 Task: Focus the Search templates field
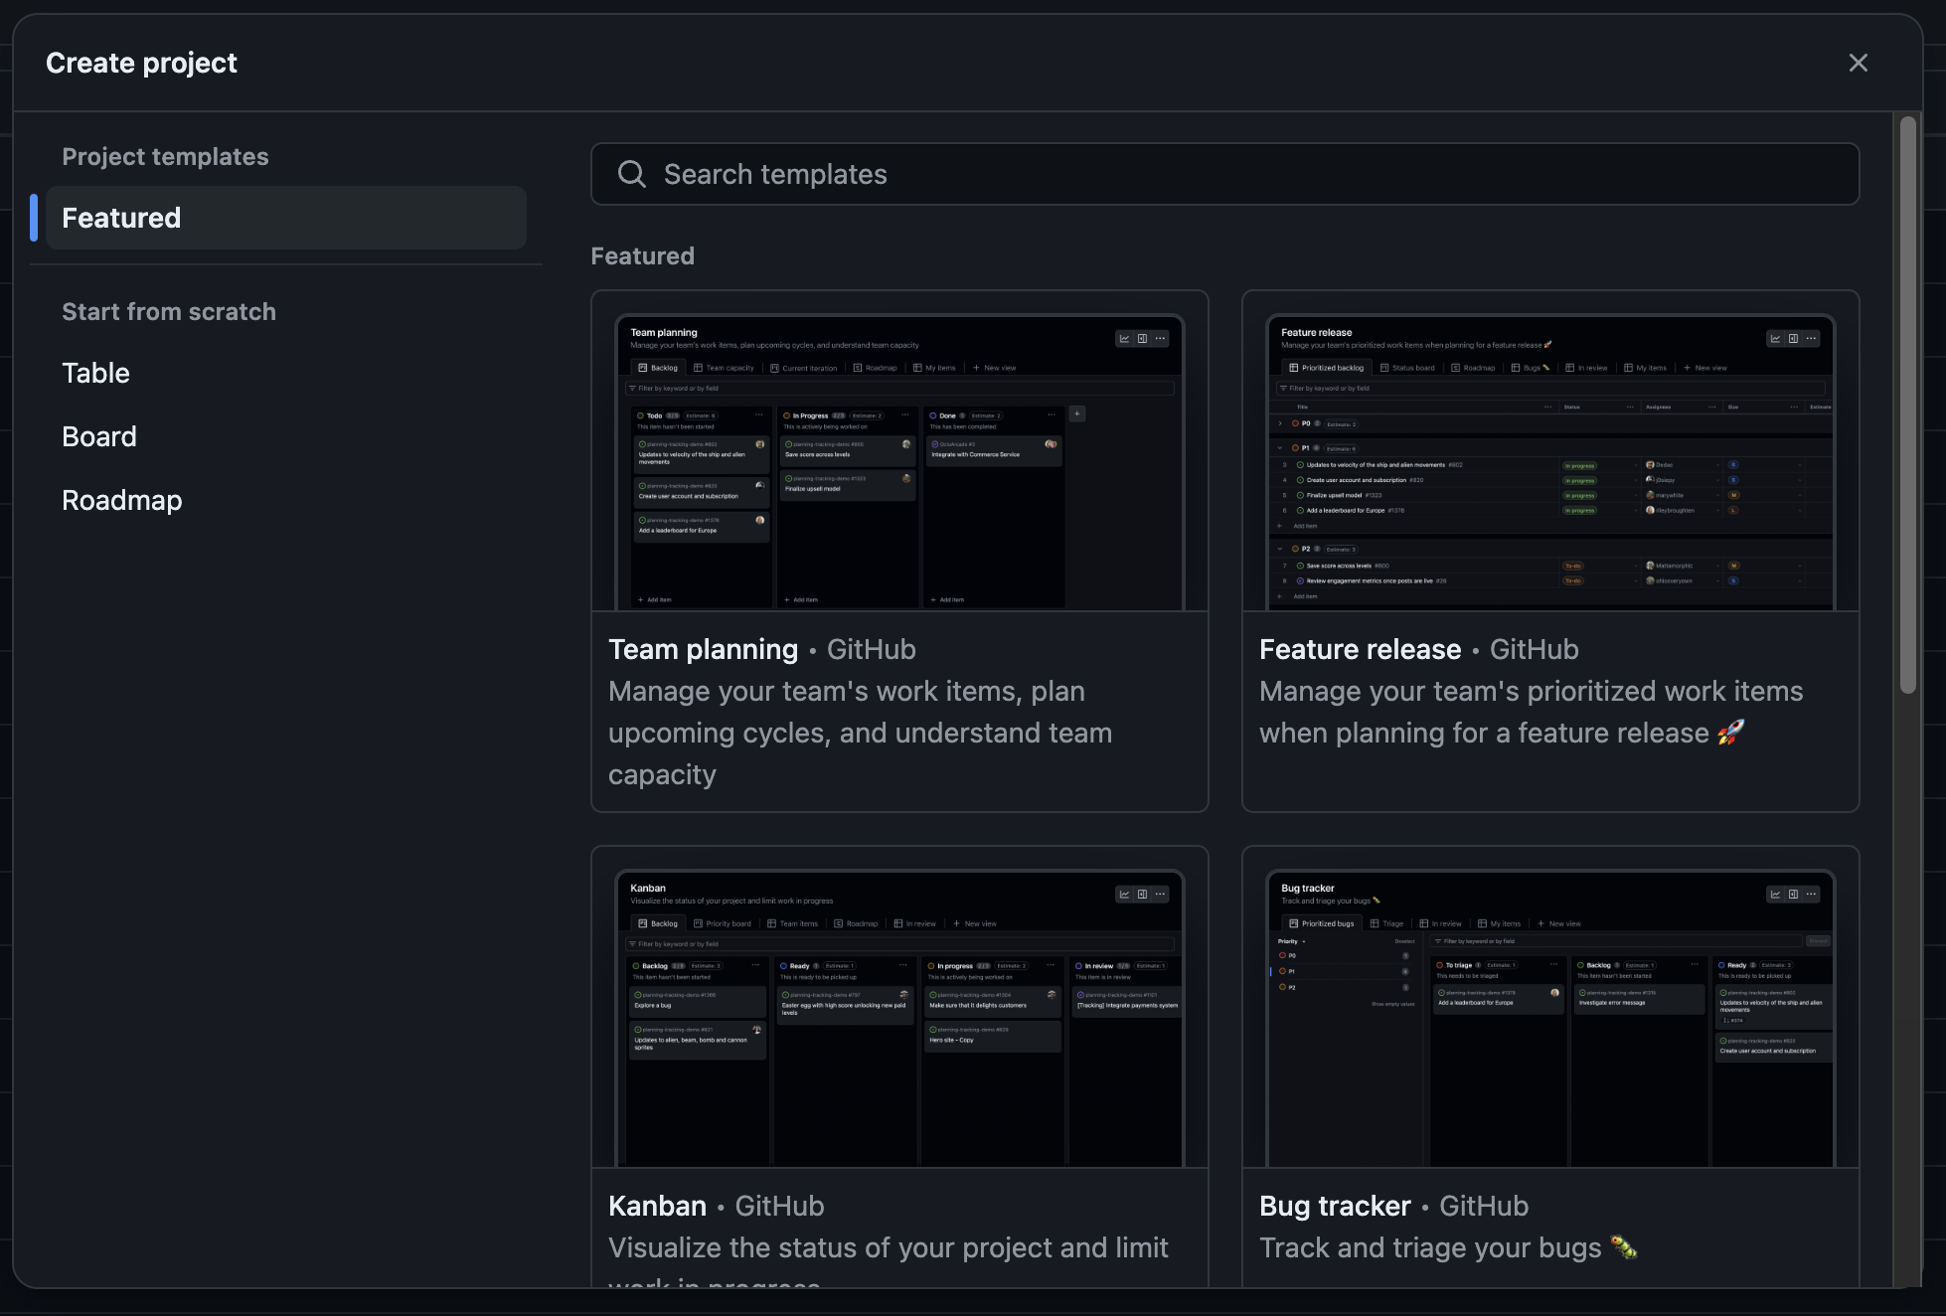click(1222, 174)
